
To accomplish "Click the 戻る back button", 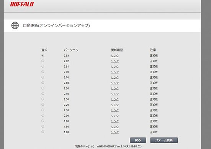I will (x=138, y=140).
